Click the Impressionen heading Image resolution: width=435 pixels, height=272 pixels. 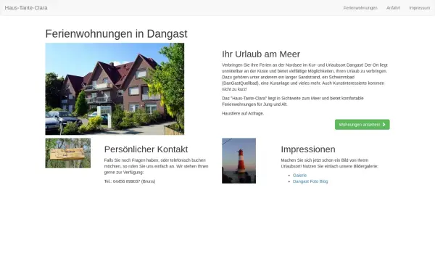coord(308,149)
